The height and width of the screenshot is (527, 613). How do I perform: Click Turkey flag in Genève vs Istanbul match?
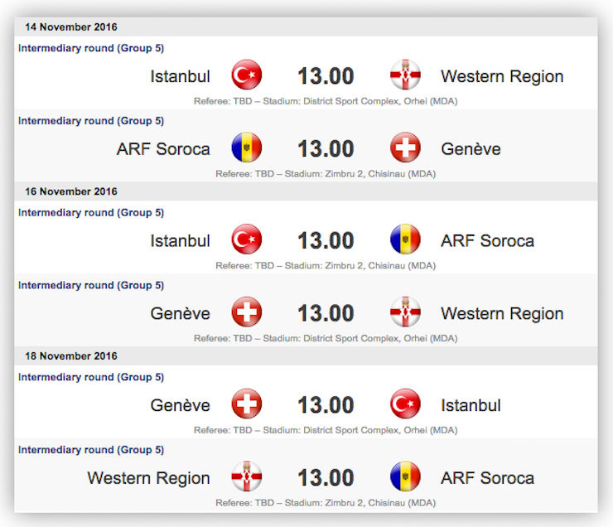tap(405, 404)
